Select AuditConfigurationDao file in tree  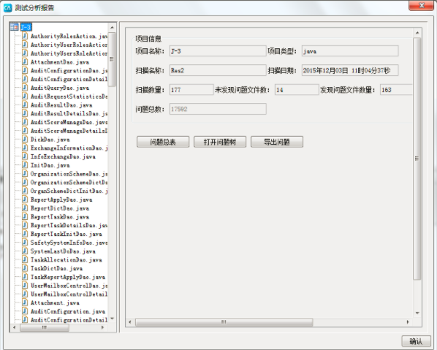click(69, 70)
